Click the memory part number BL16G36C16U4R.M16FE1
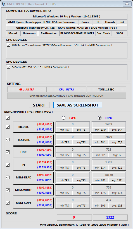The width and height of the screenshot is (133, 229). point(77,33)
